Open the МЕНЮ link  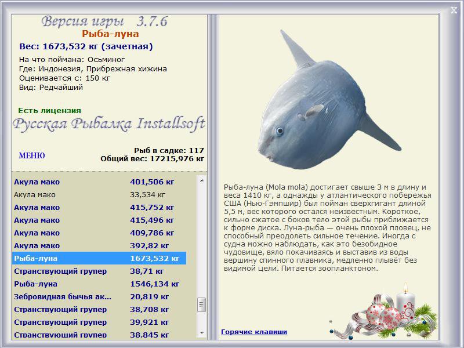pos(32,155)
